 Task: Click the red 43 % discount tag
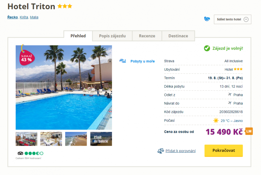pyautogui.click(x=26, y=57)
